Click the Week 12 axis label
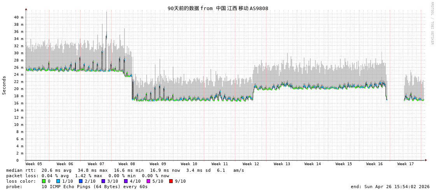 [x=251, y=164]
